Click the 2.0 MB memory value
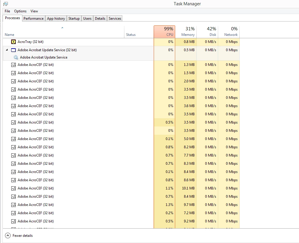 [189, 81]
